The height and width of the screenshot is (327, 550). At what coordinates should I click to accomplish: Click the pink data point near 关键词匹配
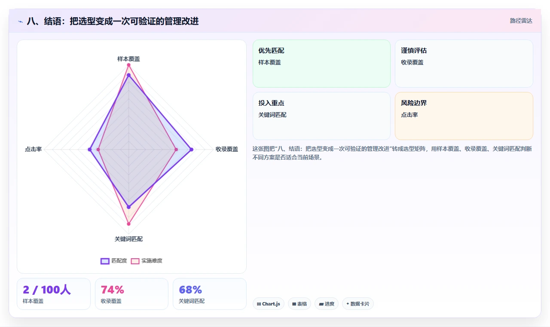click(128, 224)
